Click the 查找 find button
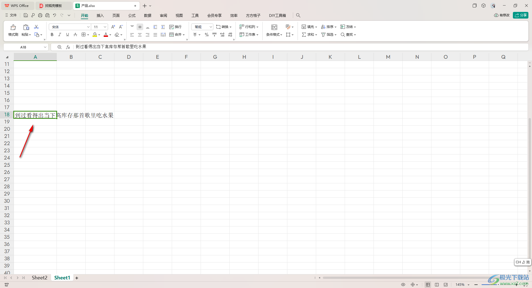This screenshot has height=288, width=532. click(x=348, y=35)
